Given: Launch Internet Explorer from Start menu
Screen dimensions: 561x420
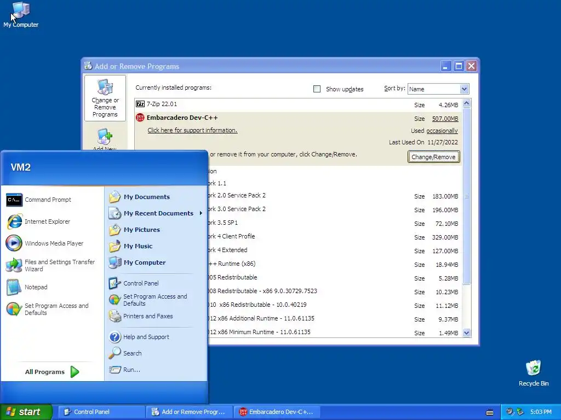Looking at the screenshot, I should point(14,221).
